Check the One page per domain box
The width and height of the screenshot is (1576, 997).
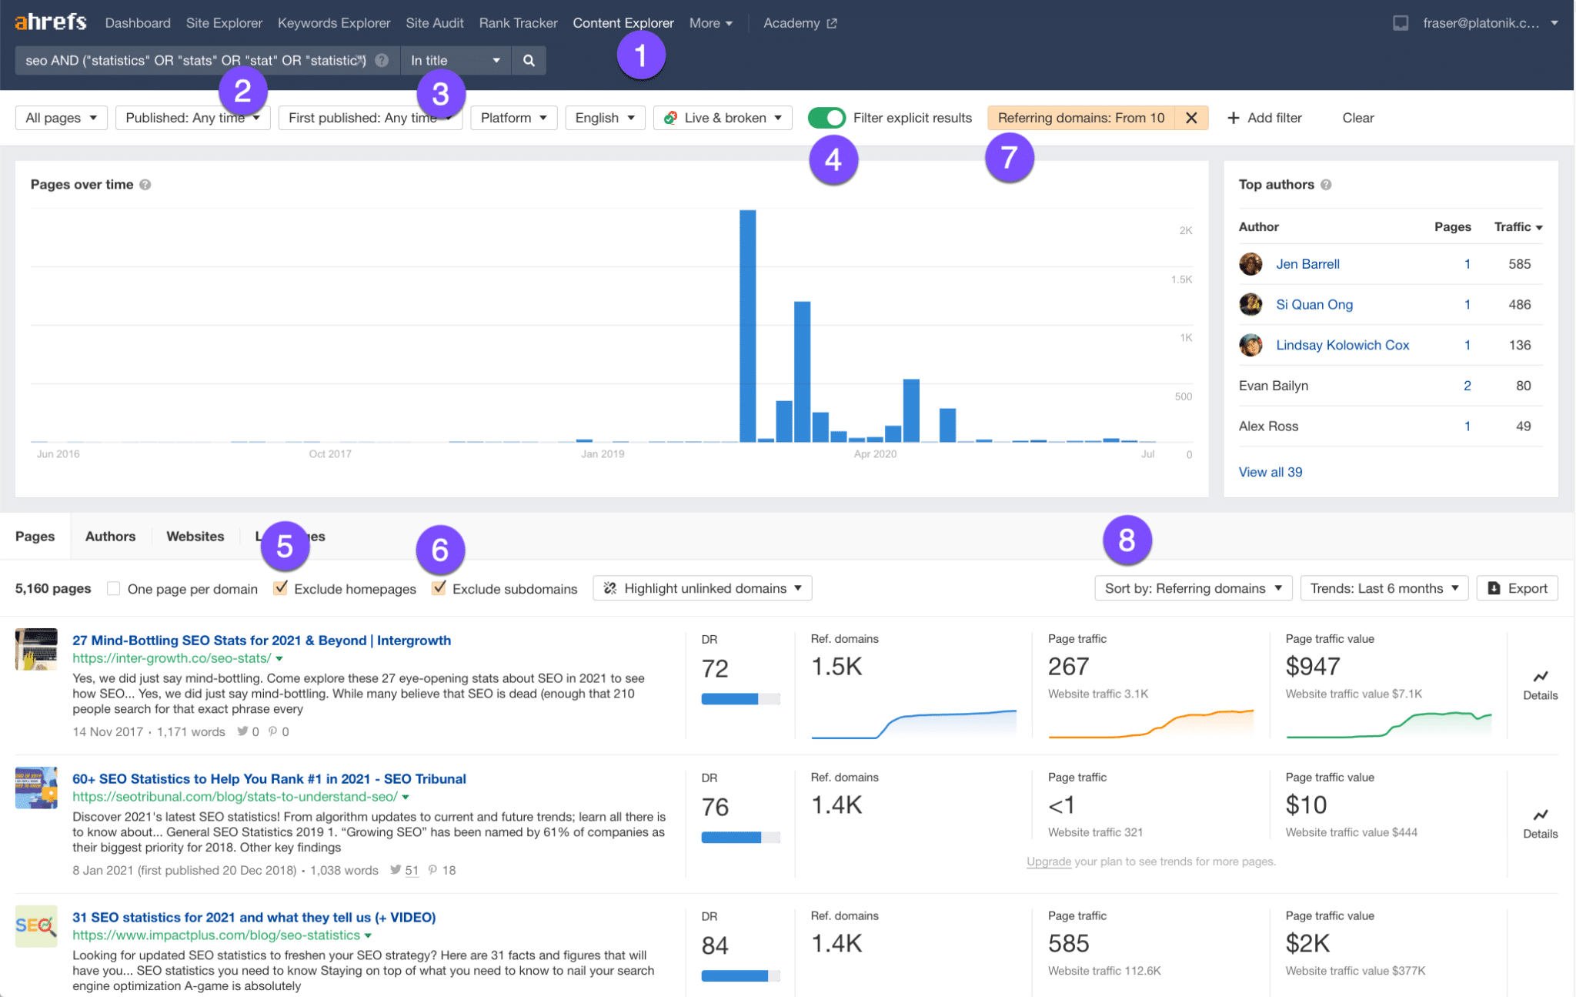114,589
